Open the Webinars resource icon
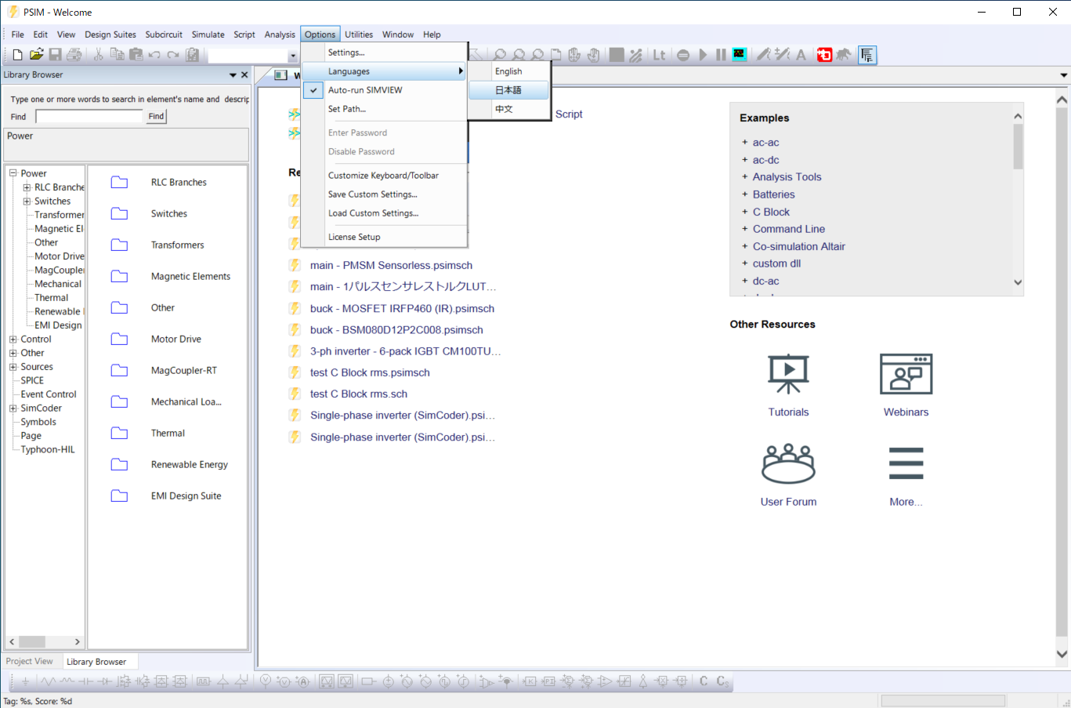Screen dimensions: 1071x708 [x=906, y=374]
